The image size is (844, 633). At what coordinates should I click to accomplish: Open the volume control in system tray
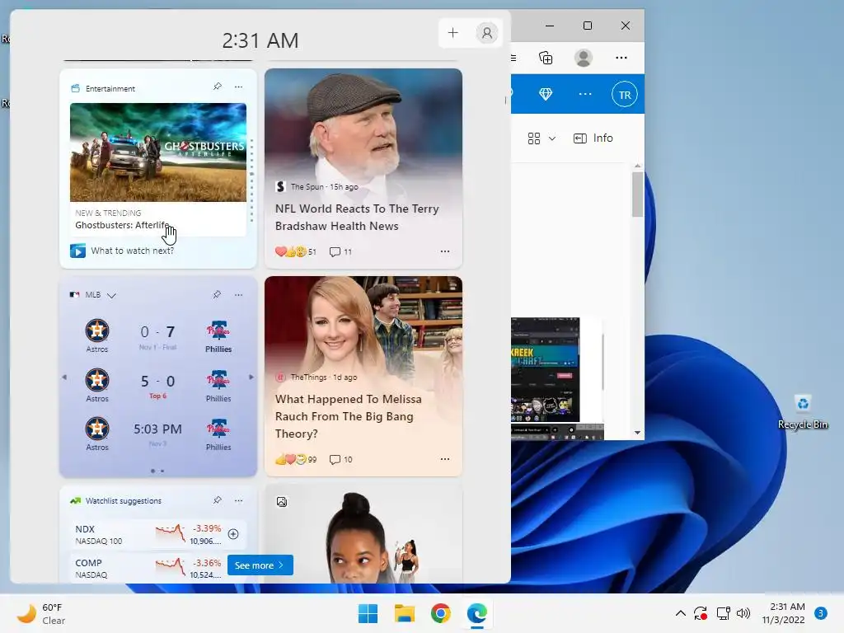click(x=743, y=613)
